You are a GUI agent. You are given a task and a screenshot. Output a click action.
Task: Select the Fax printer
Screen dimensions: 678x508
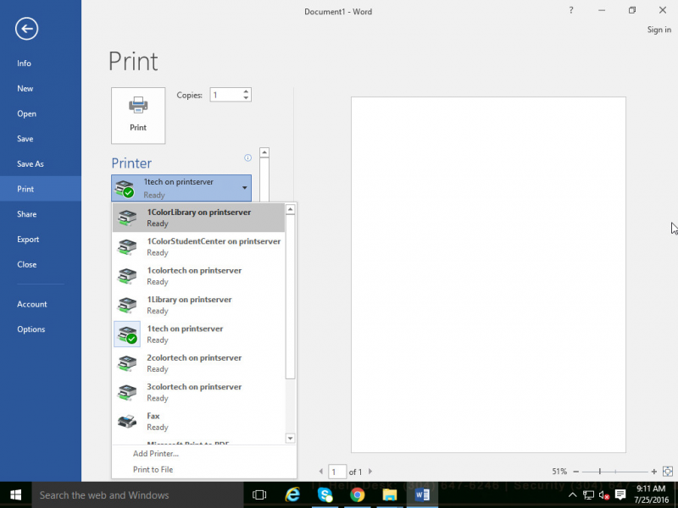198,421
